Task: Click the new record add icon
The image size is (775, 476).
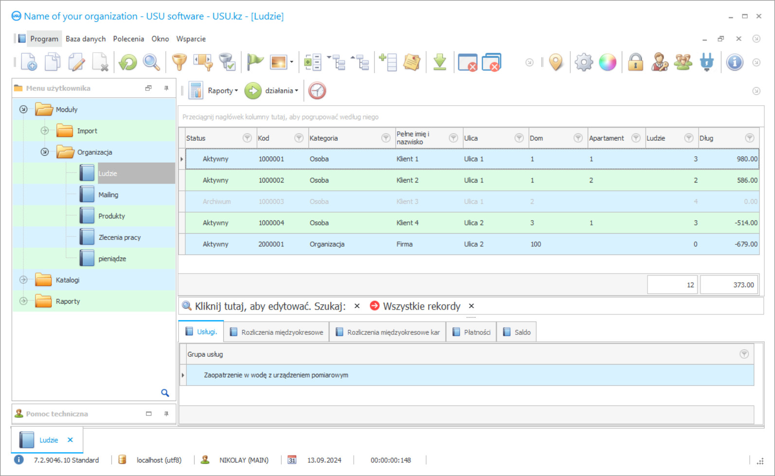Action: [29, 62]
